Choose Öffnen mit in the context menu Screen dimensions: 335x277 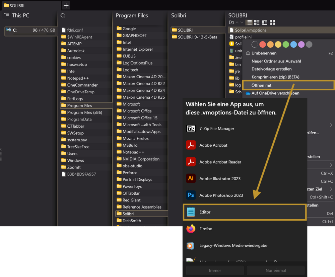tap(289, 85)
